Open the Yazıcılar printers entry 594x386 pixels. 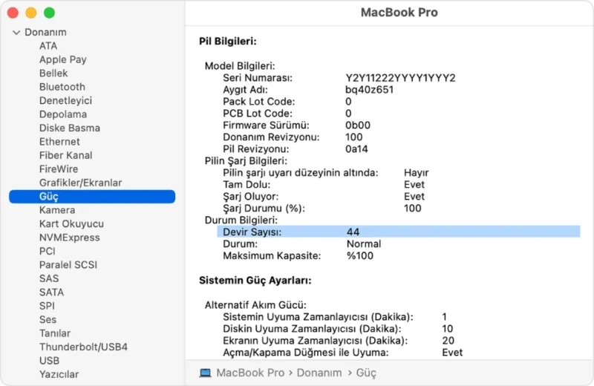pyautogui.click(x=59, y=374)
